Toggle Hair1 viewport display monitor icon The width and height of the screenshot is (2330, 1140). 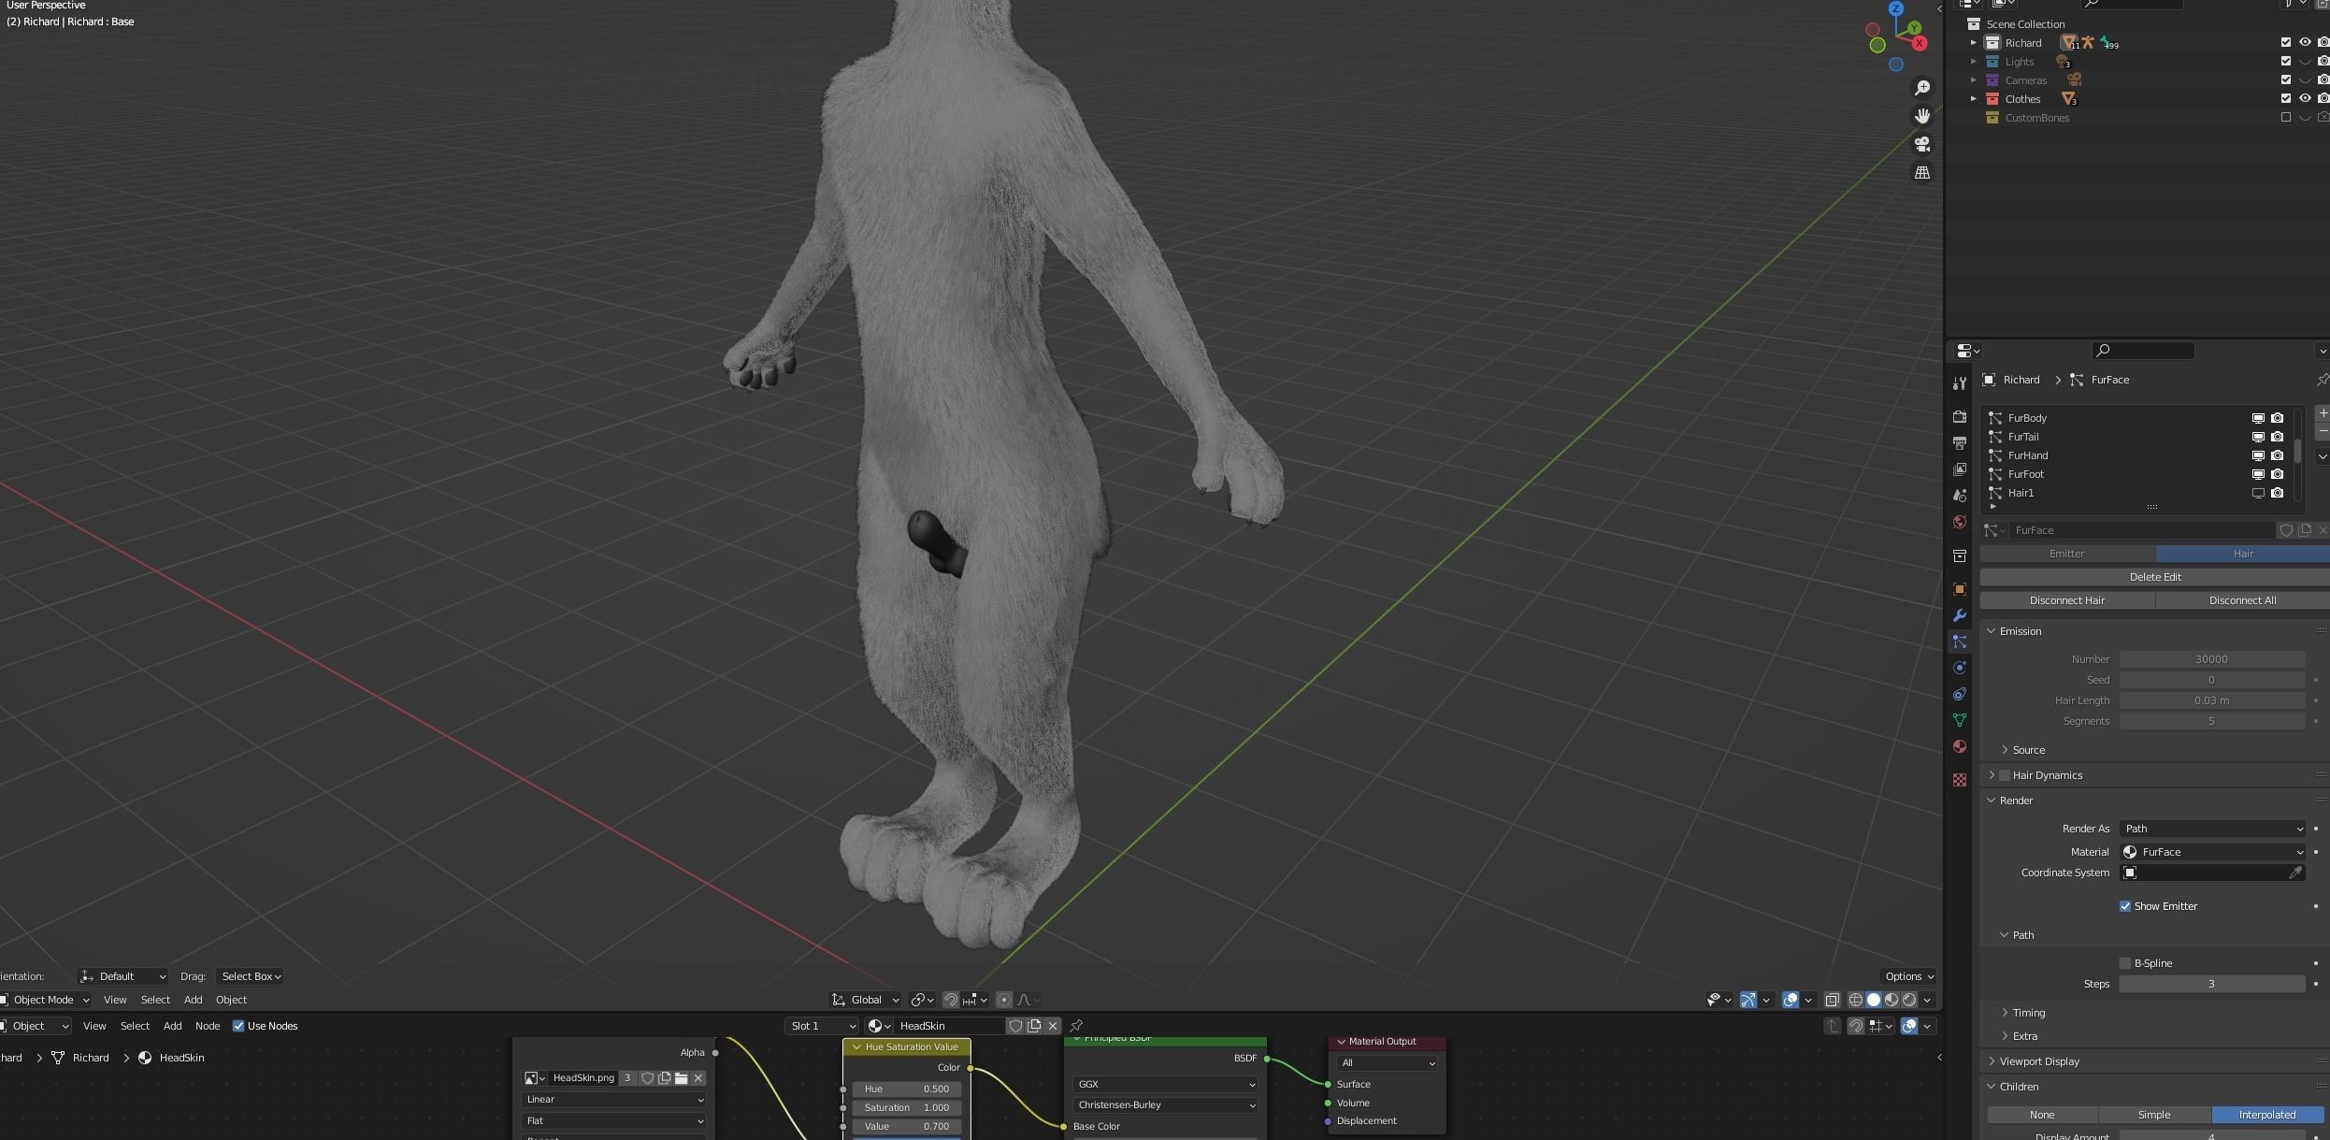(x=2258, y=493)
